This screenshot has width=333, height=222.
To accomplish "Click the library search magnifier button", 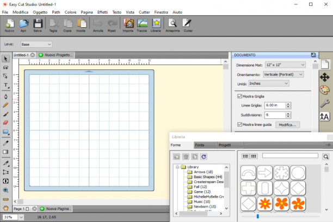I will tap(326, 156).
